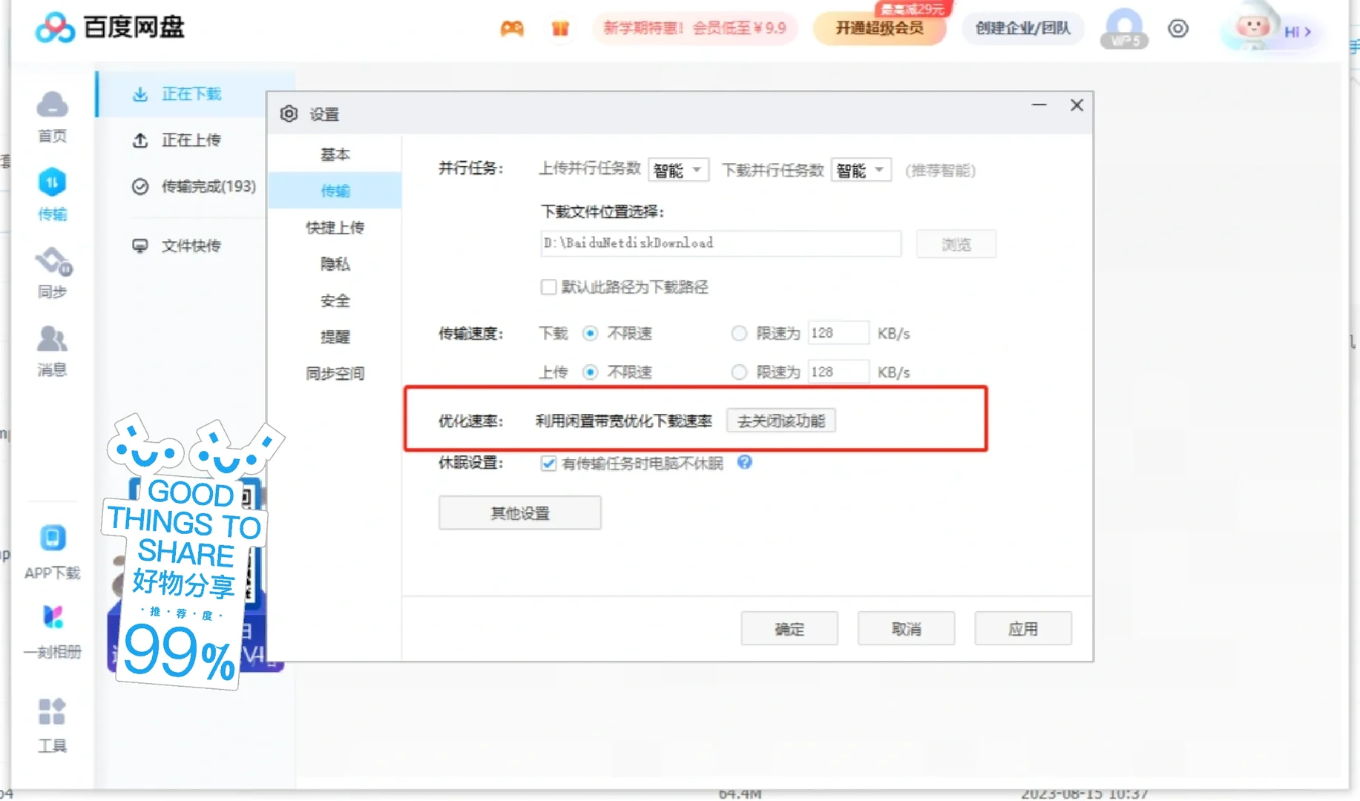Switch to the 隐私 privacy tab
This screenshot has height=801, width=1360.
pyautogui.click(x=335, y=264)
